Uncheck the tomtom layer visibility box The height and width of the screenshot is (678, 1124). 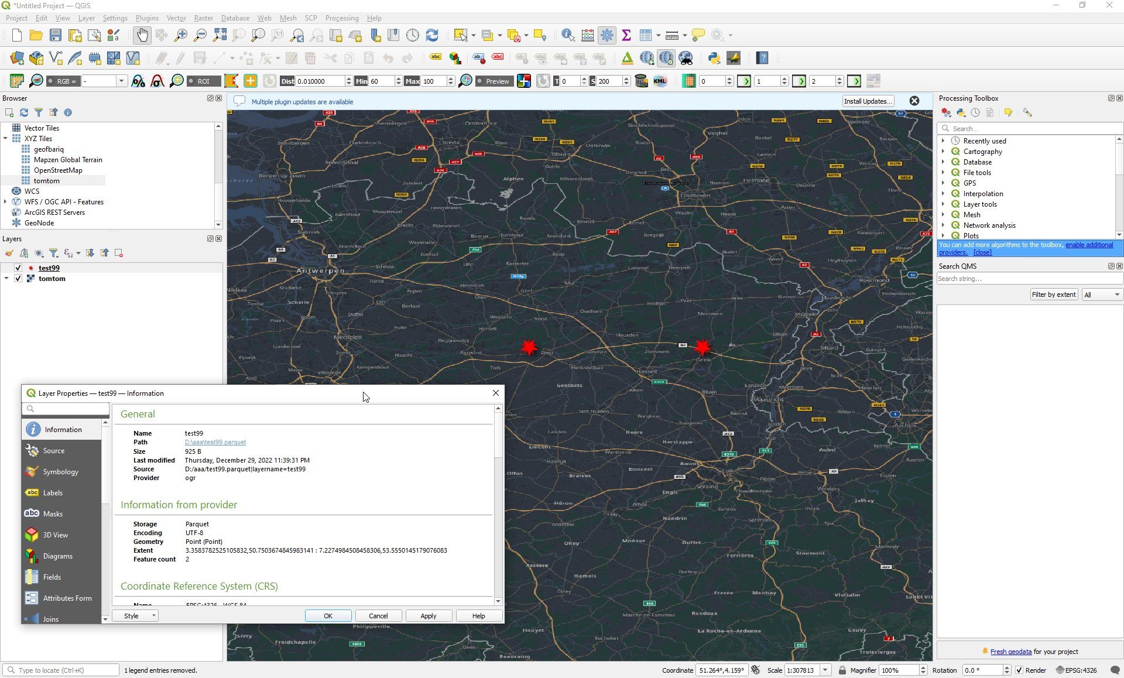18,279
